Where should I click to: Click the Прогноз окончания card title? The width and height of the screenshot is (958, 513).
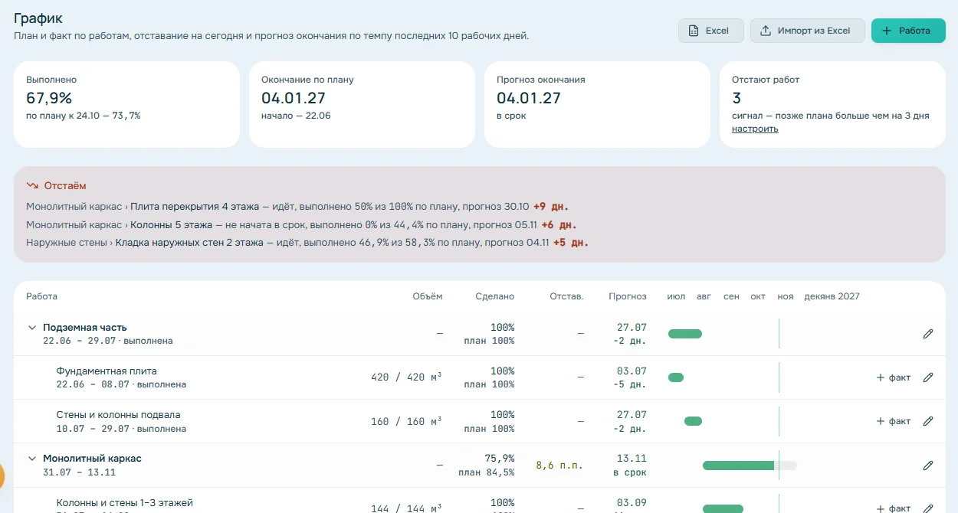pos(541,80)
